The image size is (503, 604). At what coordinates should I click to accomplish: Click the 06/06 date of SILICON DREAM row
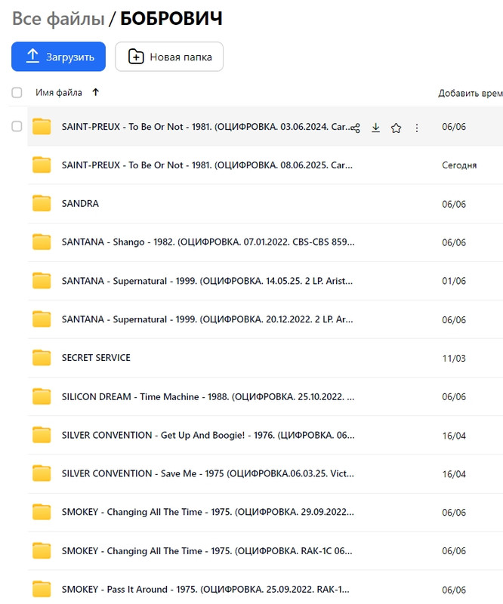click(x=454, y=397)
